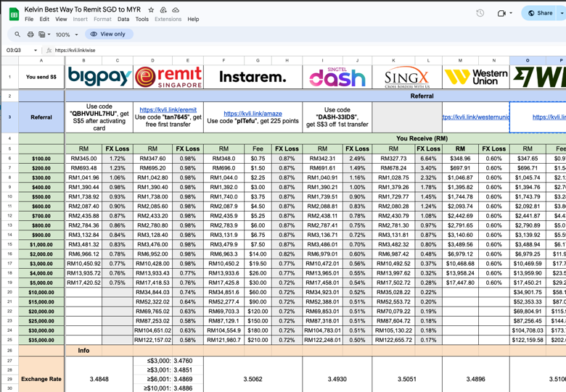
Task: Star this spreadsheet document
Action: (x=151, y=10)
